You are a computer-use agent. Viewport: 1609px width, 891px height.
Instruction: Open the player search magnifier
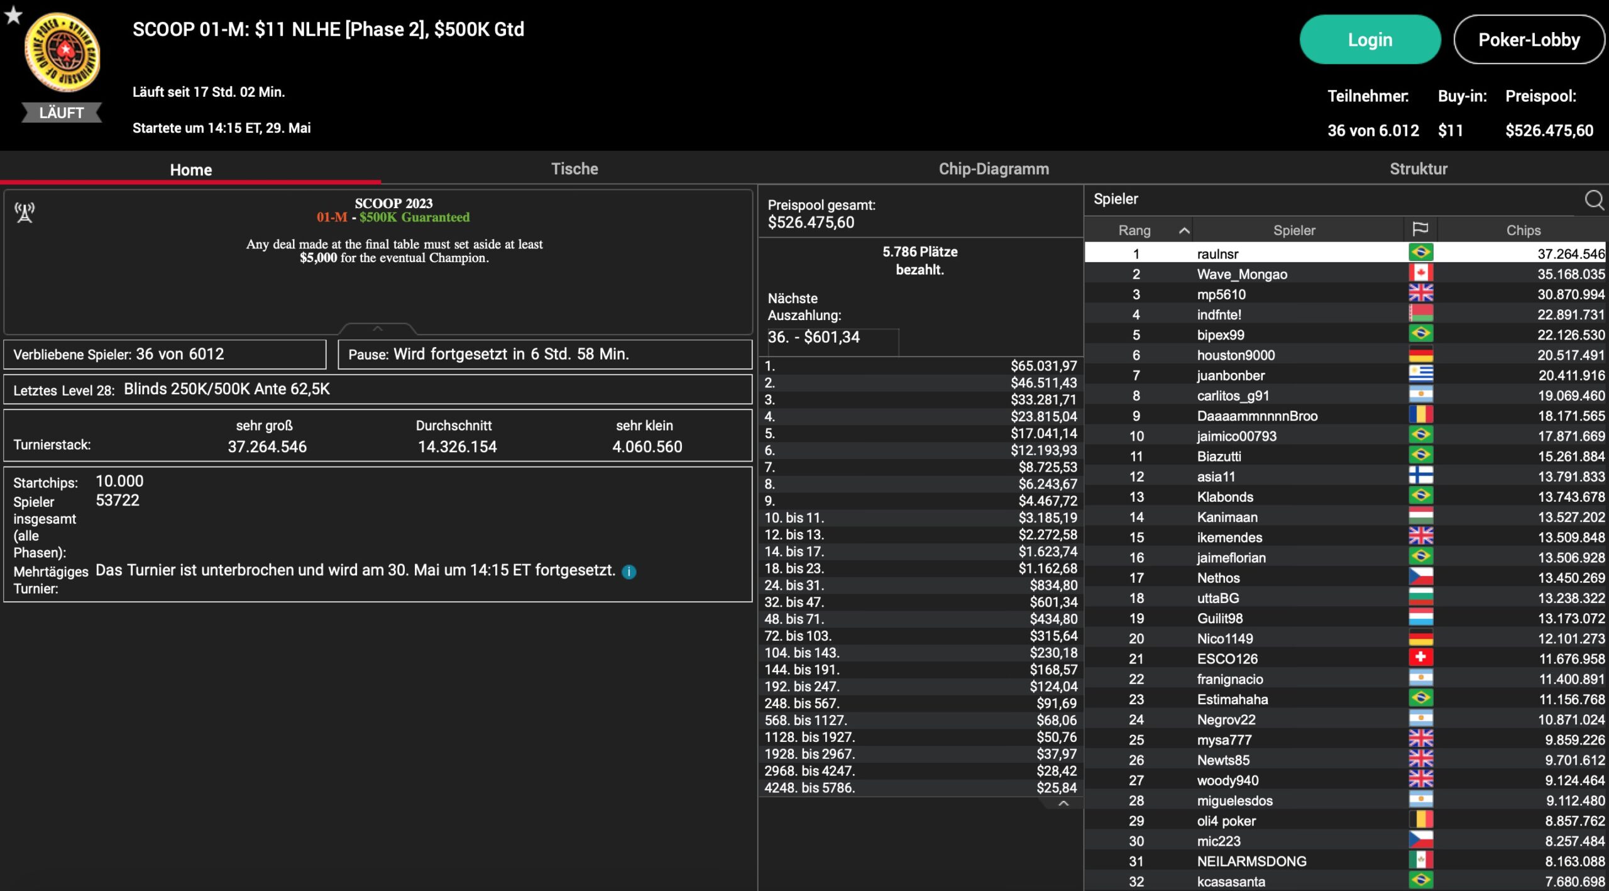pyautogui.click(x=1593, y=200)
